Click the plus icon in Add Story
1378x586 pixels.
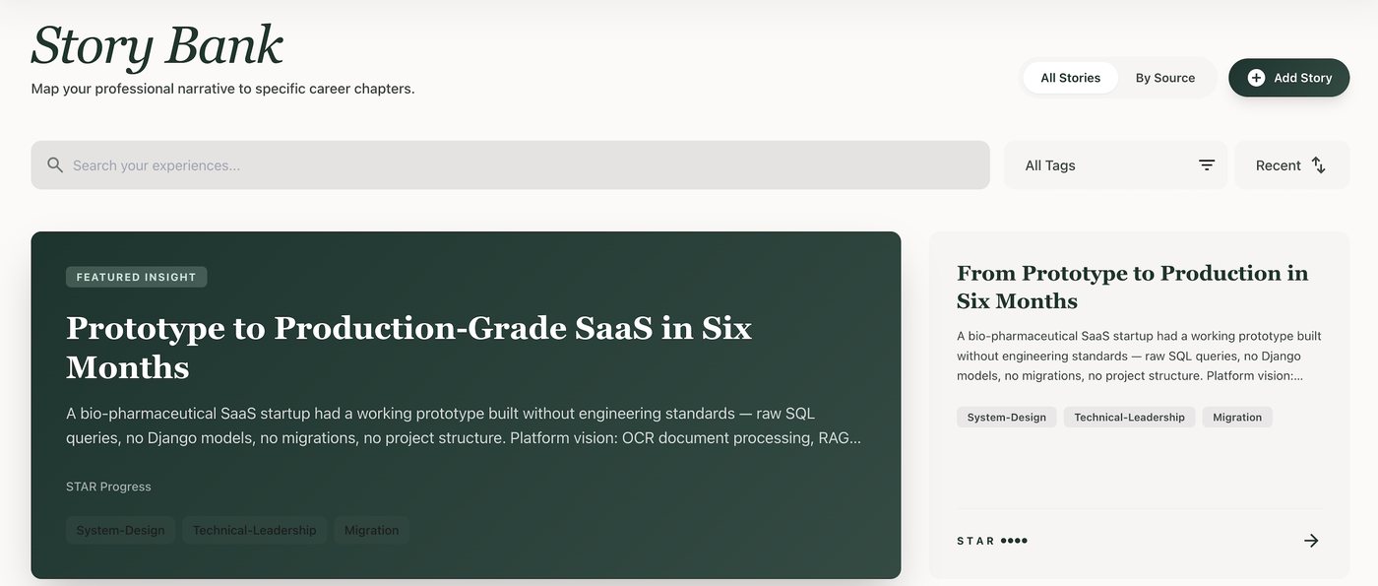click(x=1256, y=78)
